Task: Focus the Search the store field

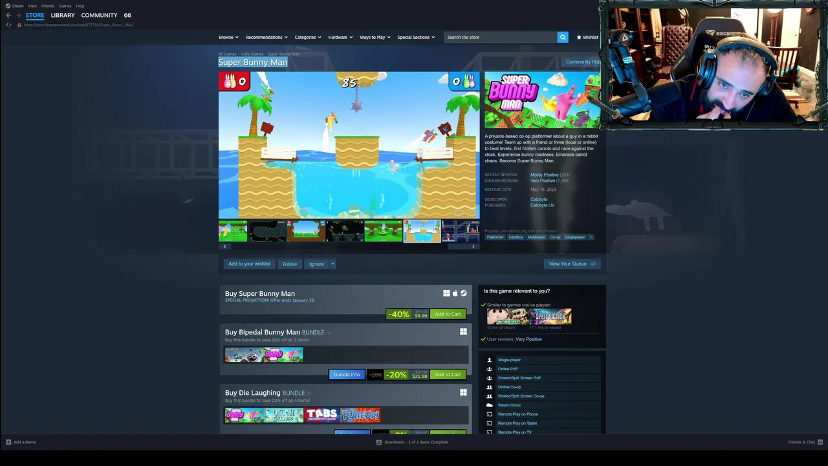Action: pyautogui.click(x=501, y=37)
